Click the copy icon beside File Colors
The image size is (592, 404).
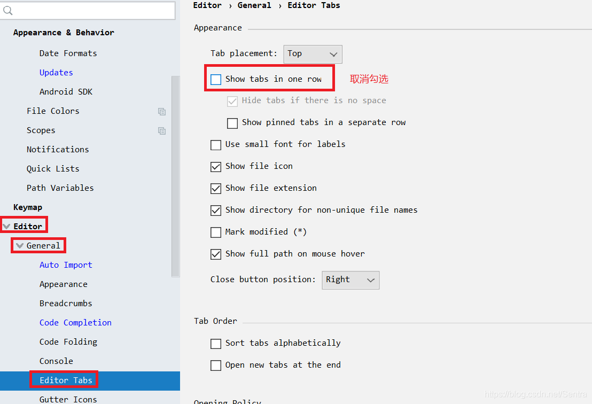click(162, 111)
